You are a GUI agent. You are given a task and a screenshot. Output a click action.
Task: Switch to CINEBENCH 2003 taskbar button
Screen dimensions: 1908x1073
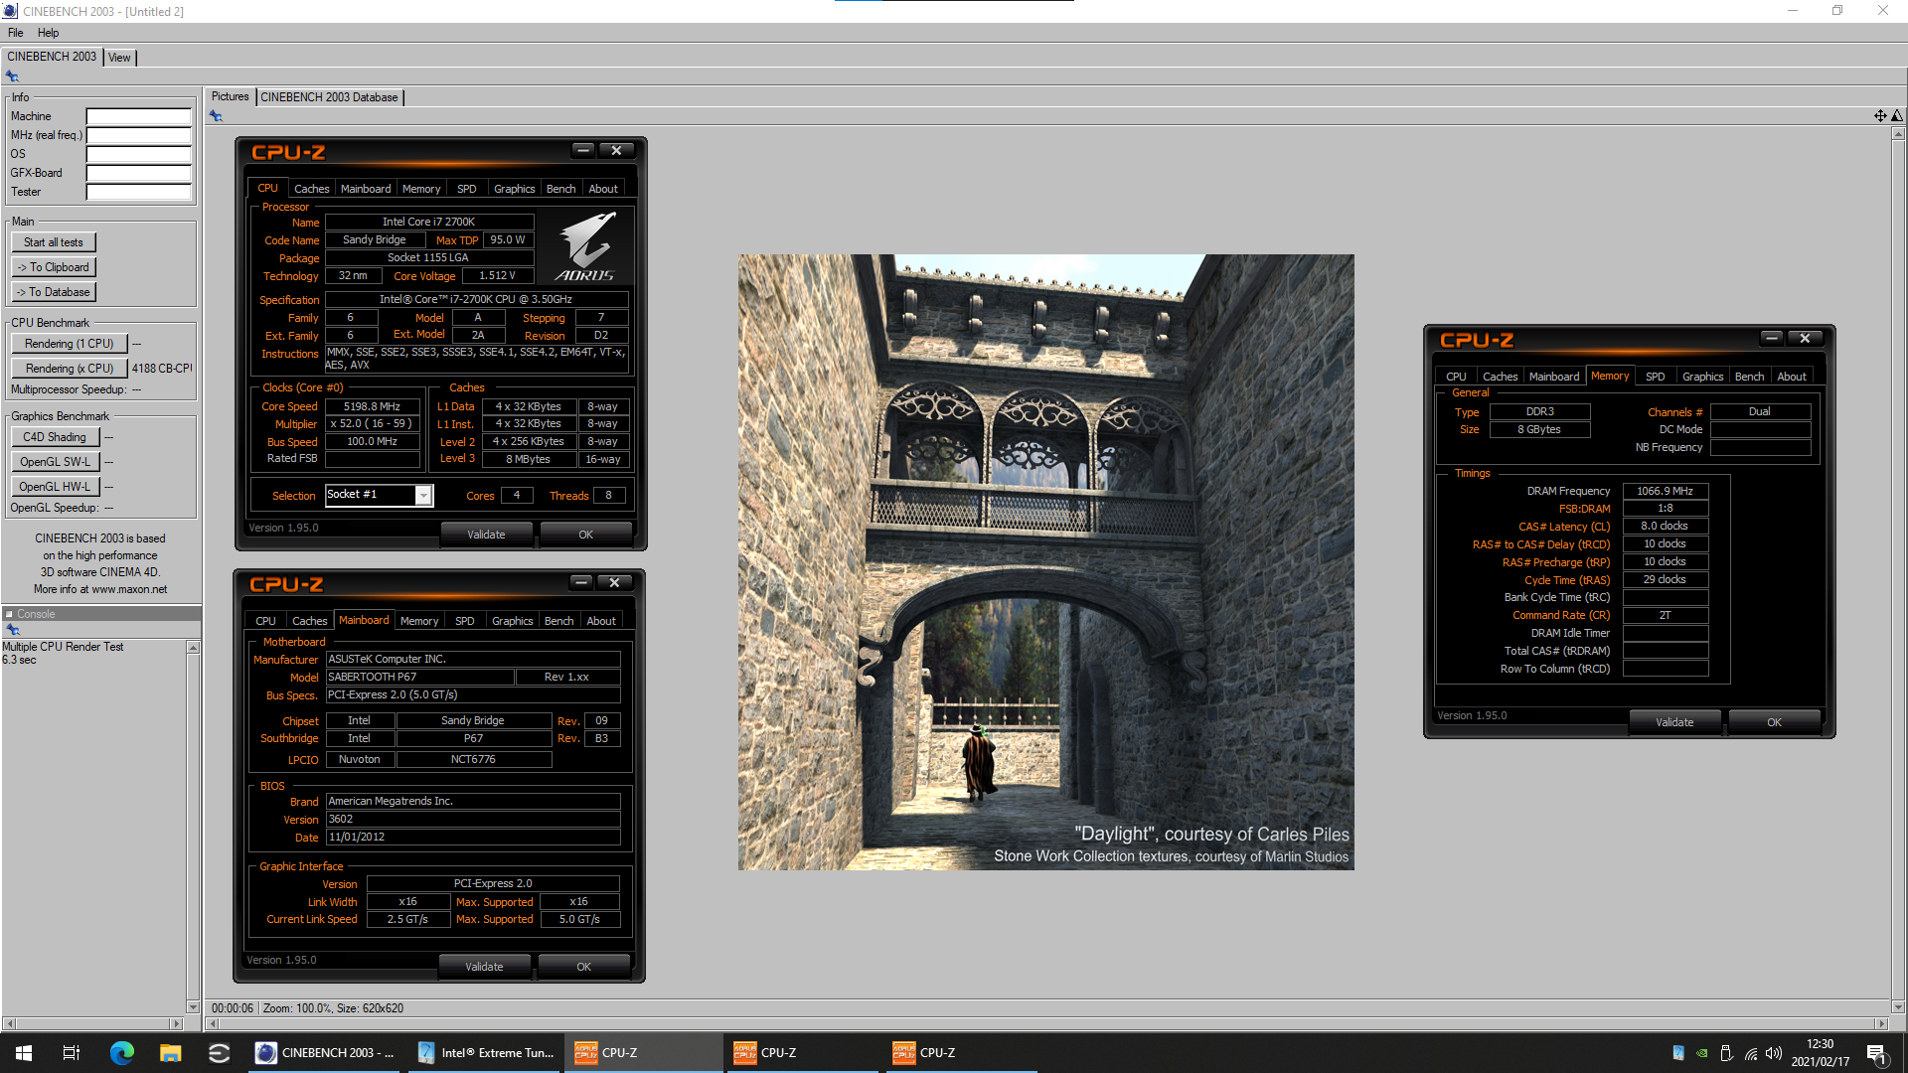pyautogui.click(x=325, y=1053)
